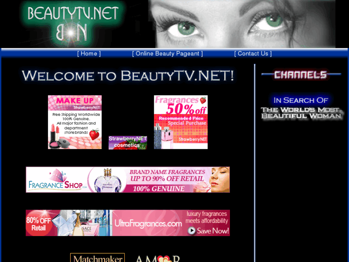Open the Home navigation link
349x262 pixels.
click(x=89, y=53)
